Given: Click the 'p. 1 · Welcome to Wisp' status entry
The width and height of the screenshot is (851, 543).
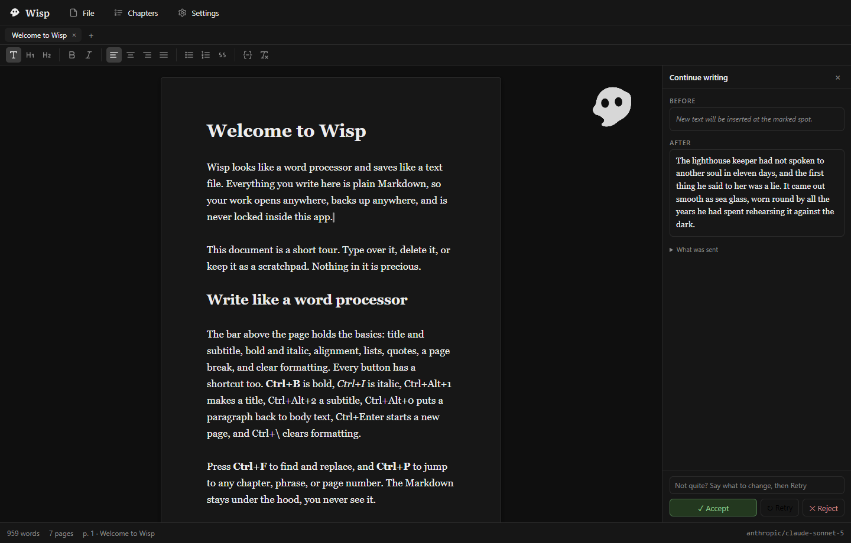Looking at the screenshot, I should (x=119, y=533).
